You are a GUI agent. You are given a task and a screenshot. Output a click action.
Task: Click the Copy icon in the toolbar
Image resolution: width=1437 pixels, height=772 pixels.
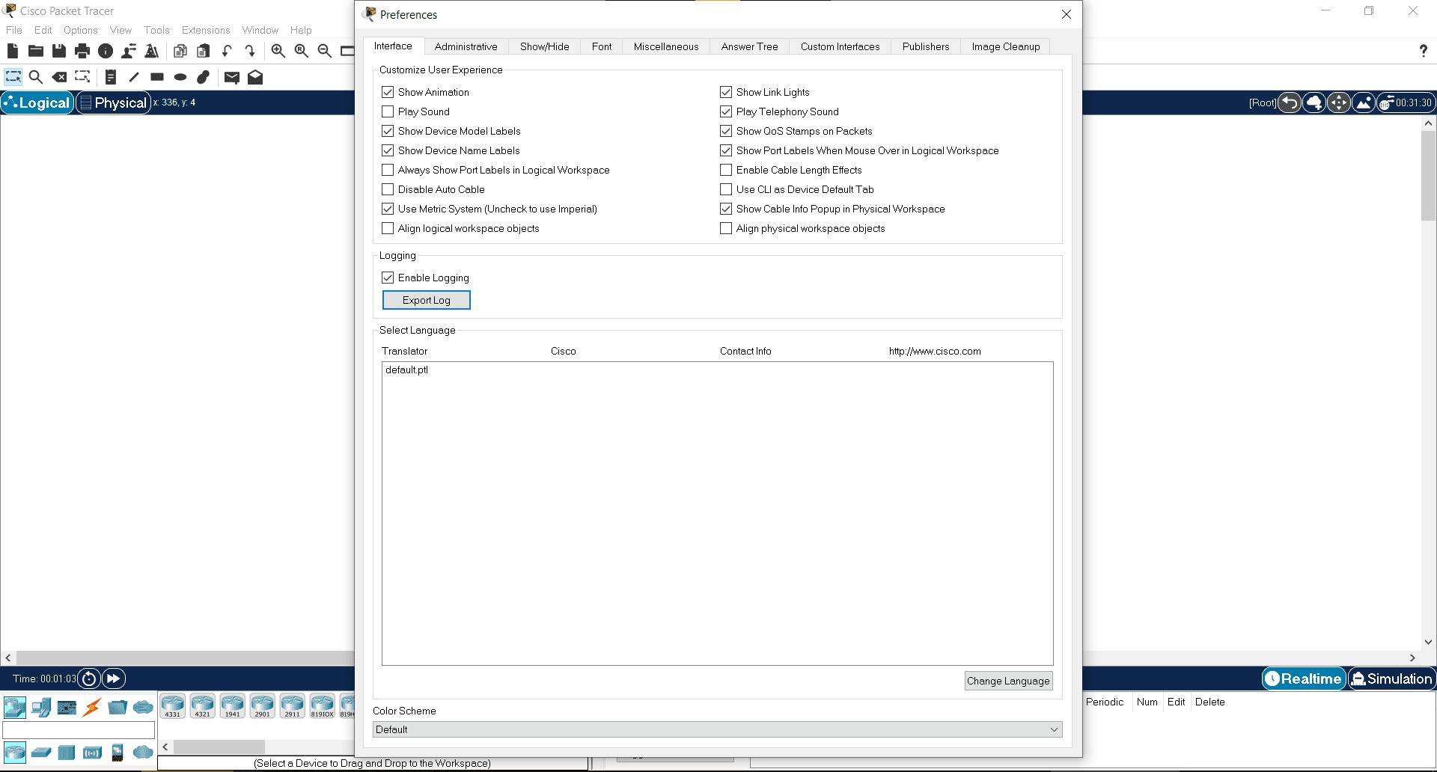click(180, 51)
